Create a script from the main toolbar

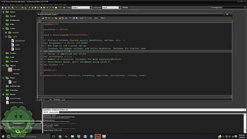41,8
